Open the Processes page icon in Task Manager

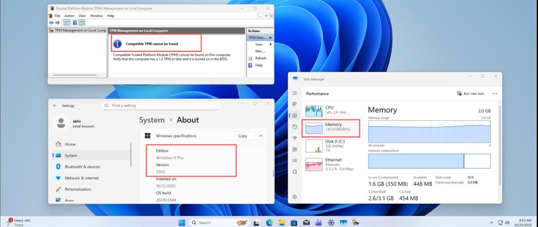pos(295,105)
